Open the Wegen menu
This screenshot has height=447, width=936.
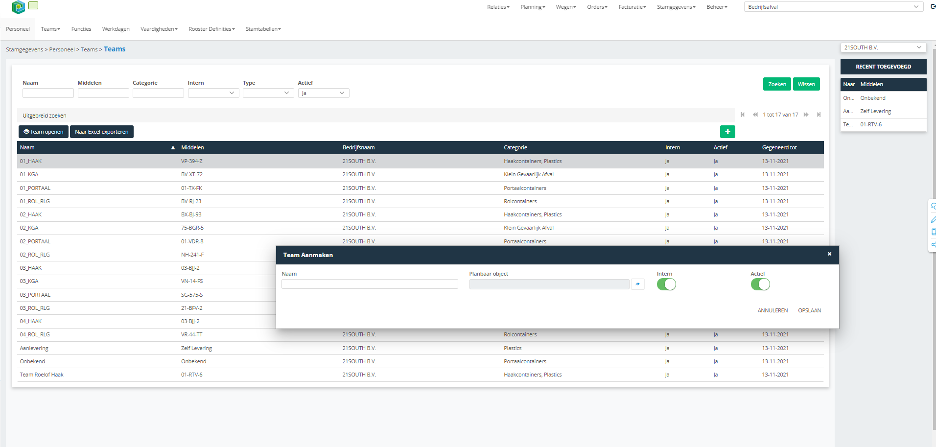tap(566, 7)
